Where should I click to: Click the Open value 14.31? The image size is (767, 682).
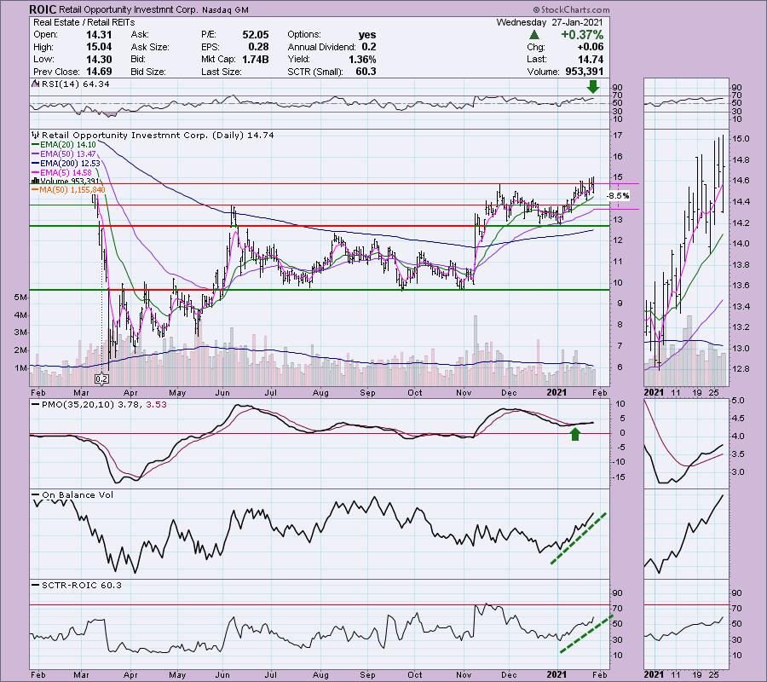coord(100,35)
